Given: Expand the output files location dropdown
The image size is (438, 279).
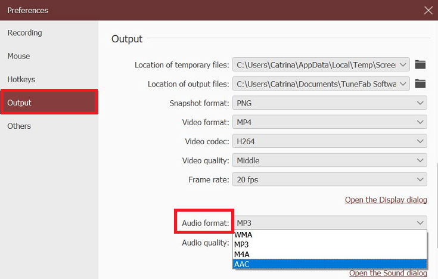Looking at the screenshot, I should pos(403,84).
